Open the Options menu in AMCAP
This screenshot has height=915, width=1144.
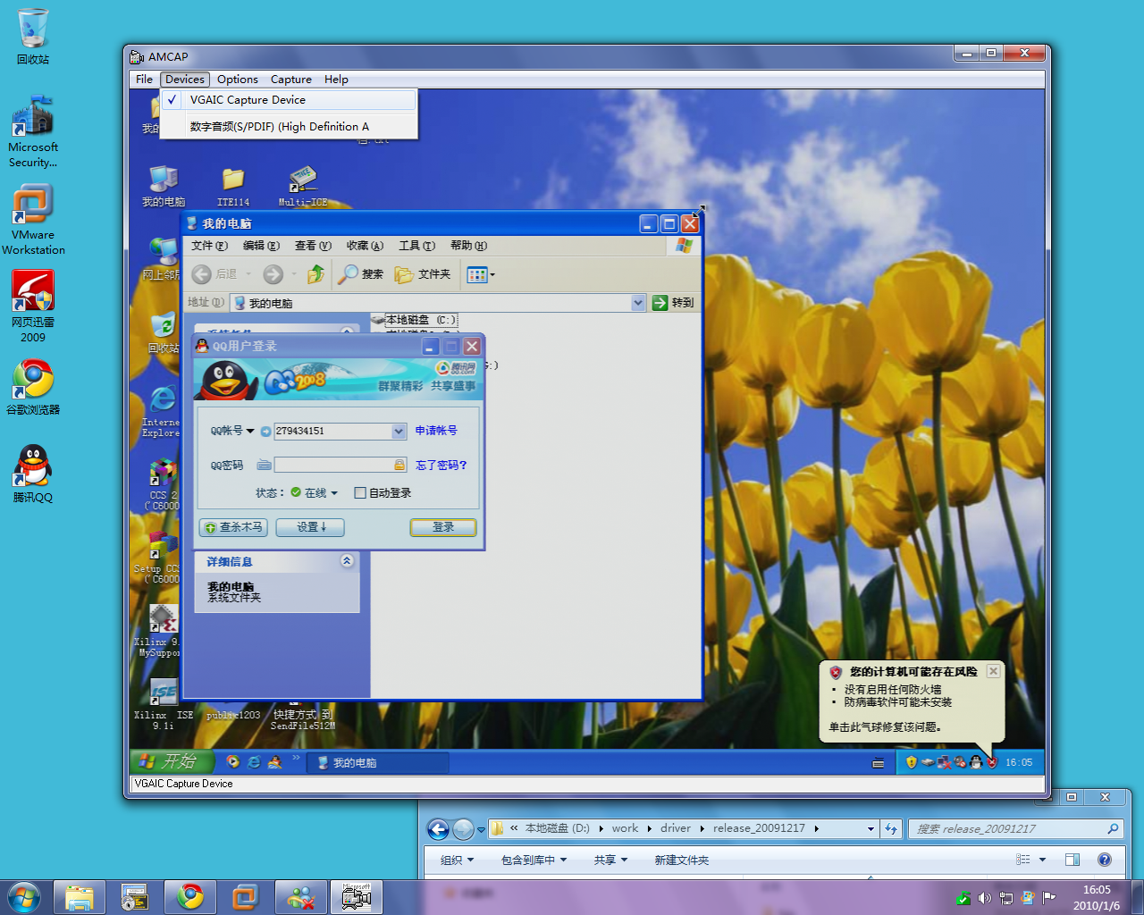click(x=237, y=80)
